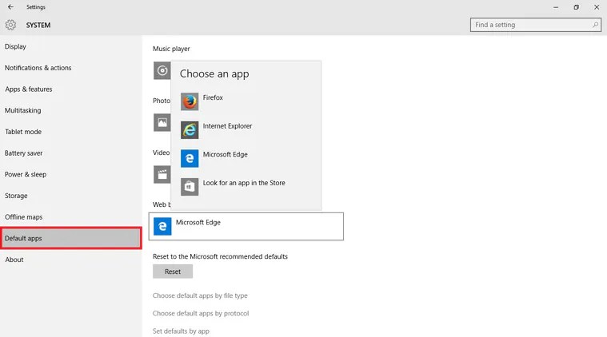The height and width of the screenshot is (337, 607).
Task: Click Look for an app in the Store
Action: pyautogui.click(x=244, y=183)
